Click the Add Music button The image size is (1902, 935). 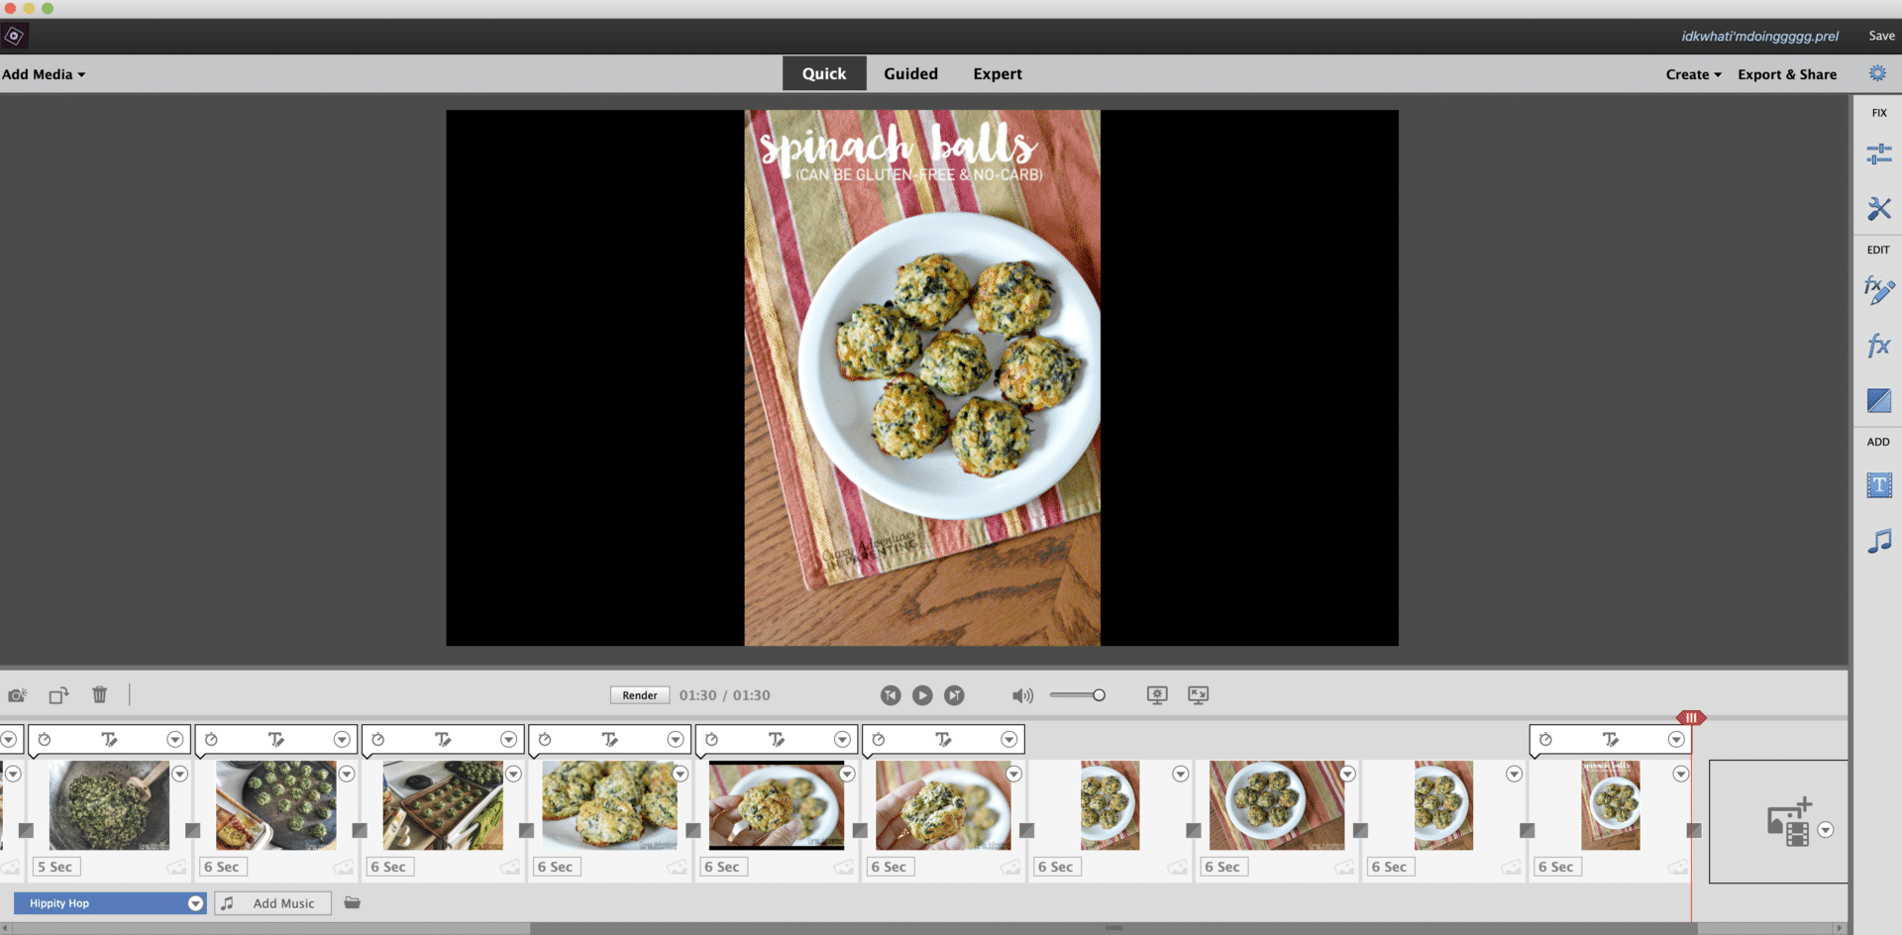pyautogui.click(x=273, y=903)
